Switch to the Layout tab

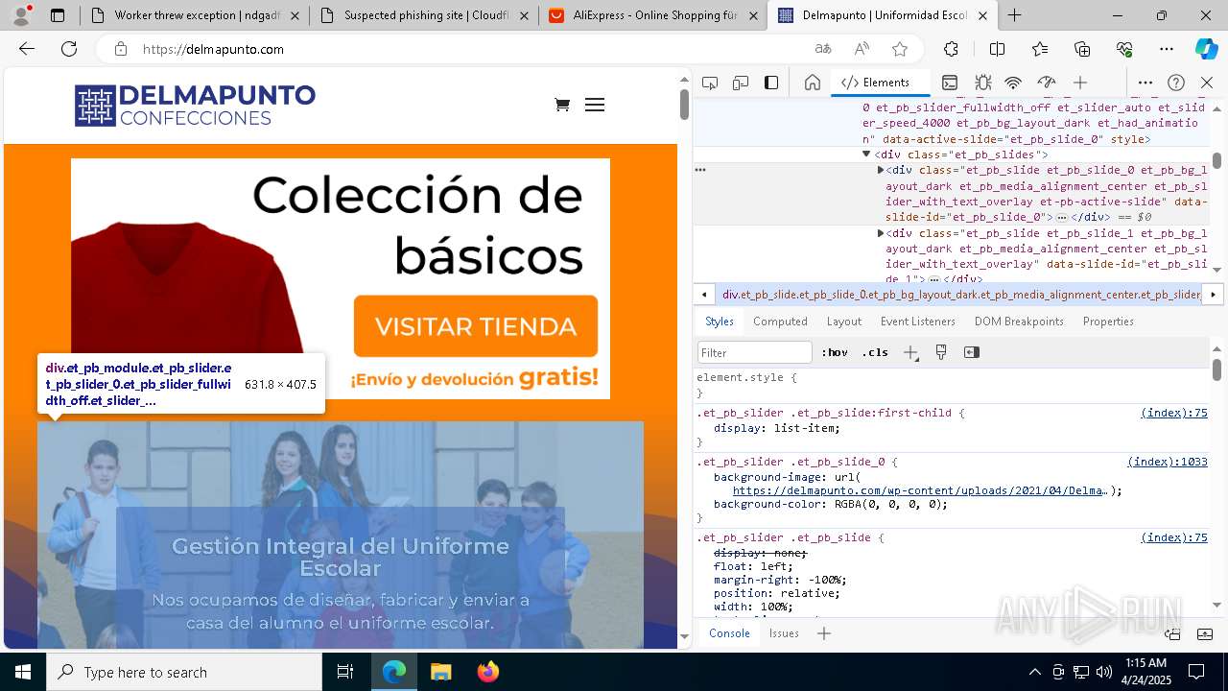tap(844, 322)
